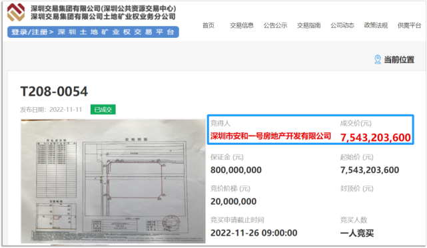
Task: Click the red diamond company logo
Action: coord(16,12)
